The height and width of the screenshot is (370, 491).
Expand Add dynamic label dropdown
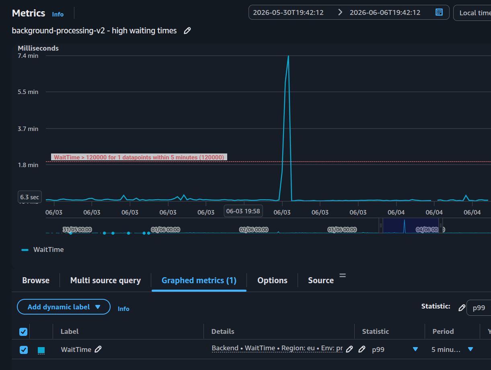[64, 307]
